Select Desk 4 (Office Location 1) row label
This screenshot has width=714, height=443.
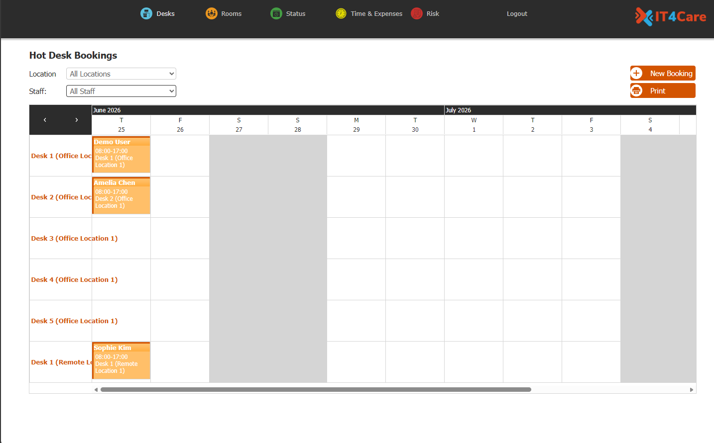click(74, 279)
